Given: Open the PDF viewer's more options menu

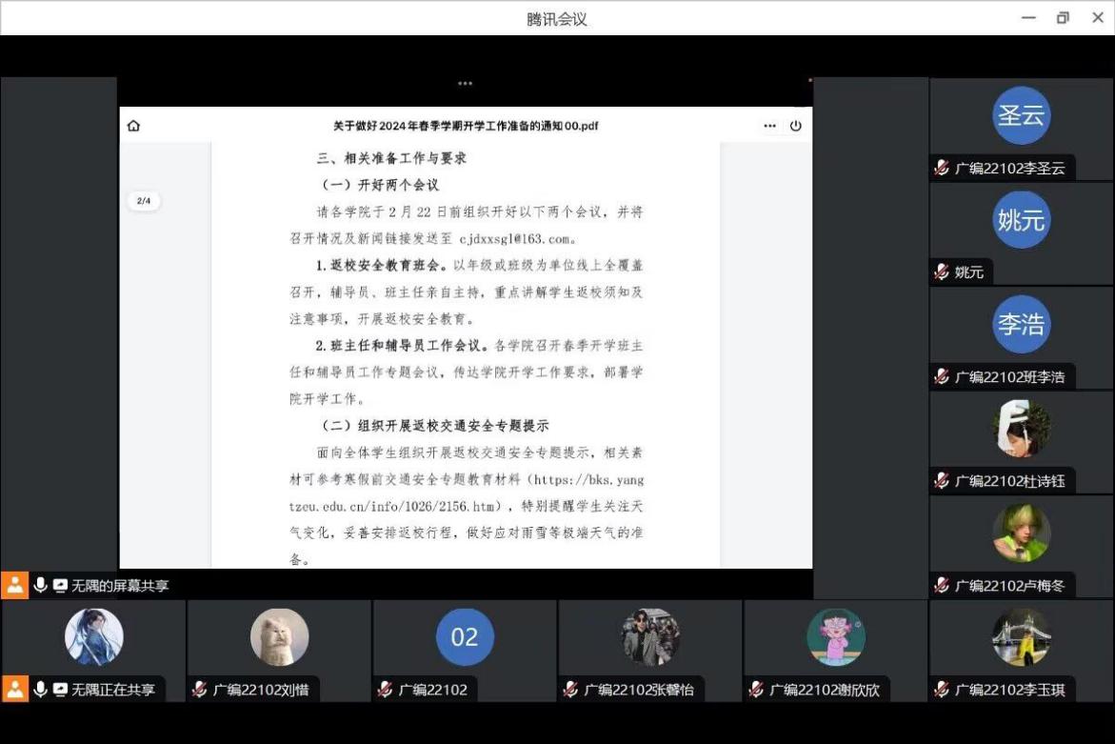Looking at the screenshot, I should pos(769,126).
